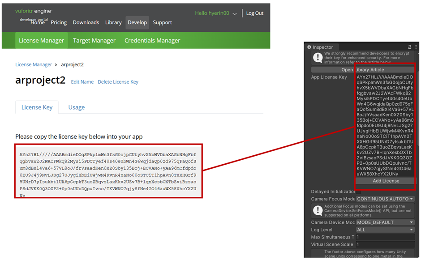Open the Inspector three-dot options menu
Image resolution: width=421 pixels, height=260 pixels.
[x=416, y=47]
